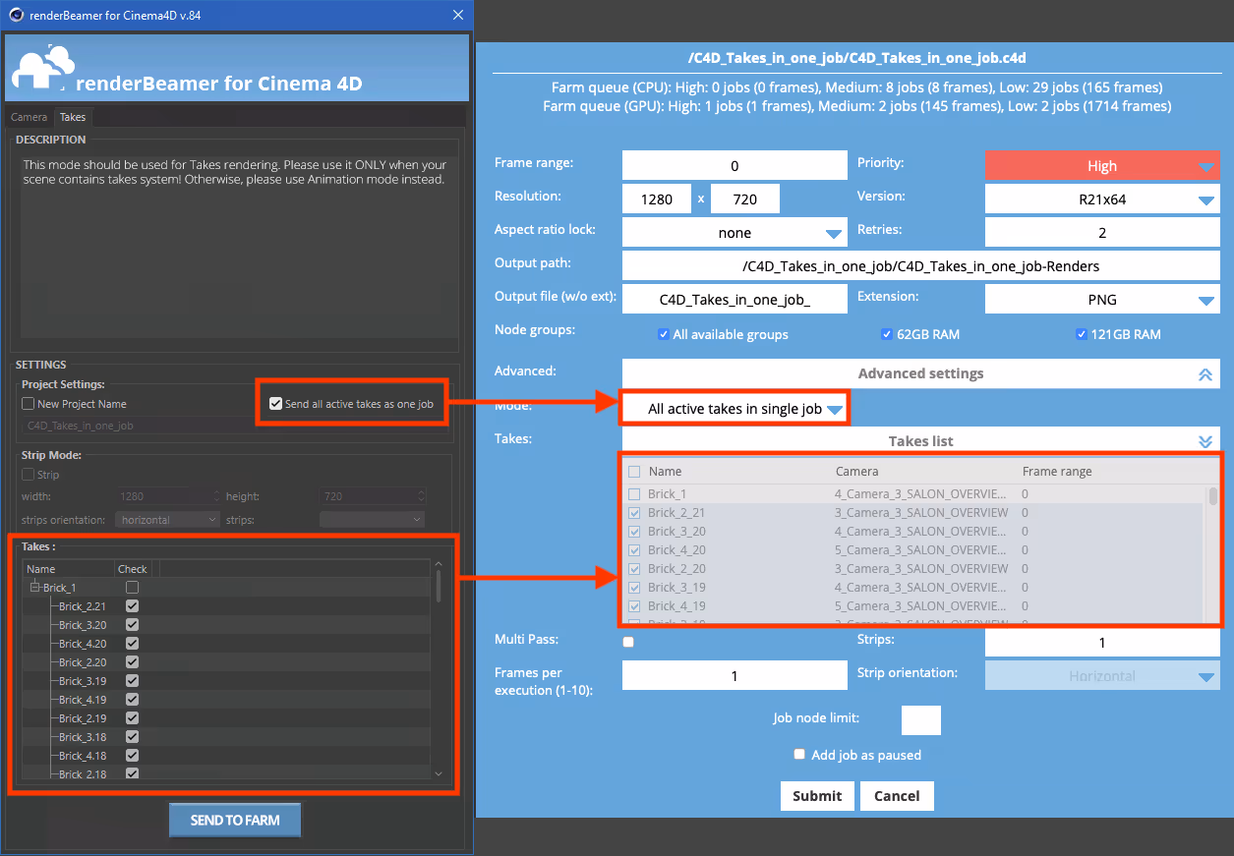Open the Priority High dropdown
This screenshot has width=1234, height=856.
[1102, 166]
